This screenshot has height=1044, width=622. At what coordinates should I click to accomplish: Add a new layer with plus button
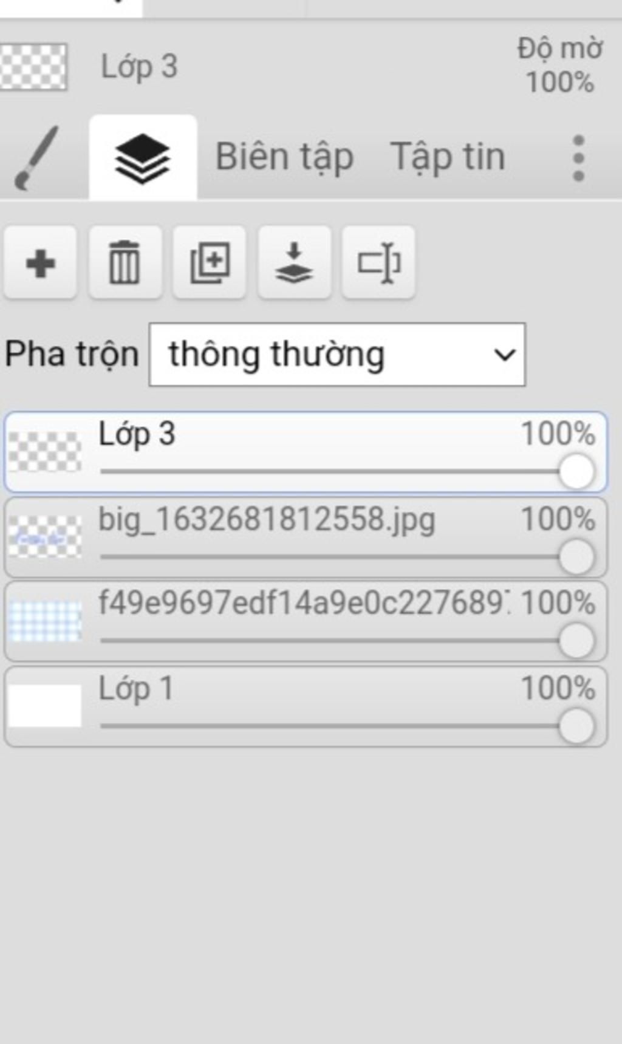pos(41,263)
